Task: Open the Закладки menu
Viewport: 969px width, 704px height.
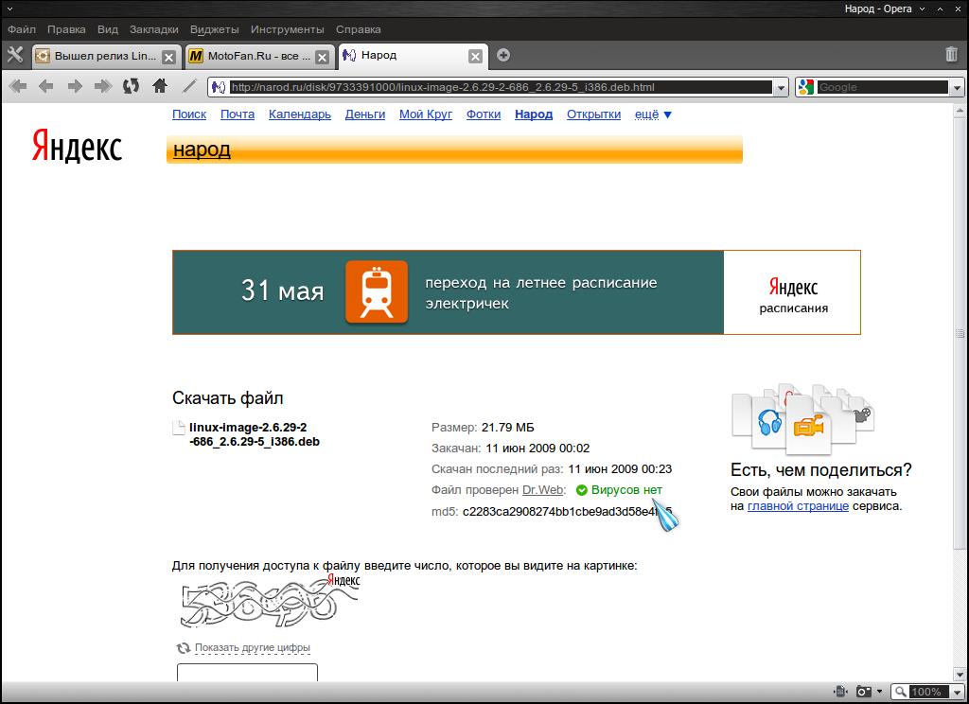Action: [x=154, y=29]
